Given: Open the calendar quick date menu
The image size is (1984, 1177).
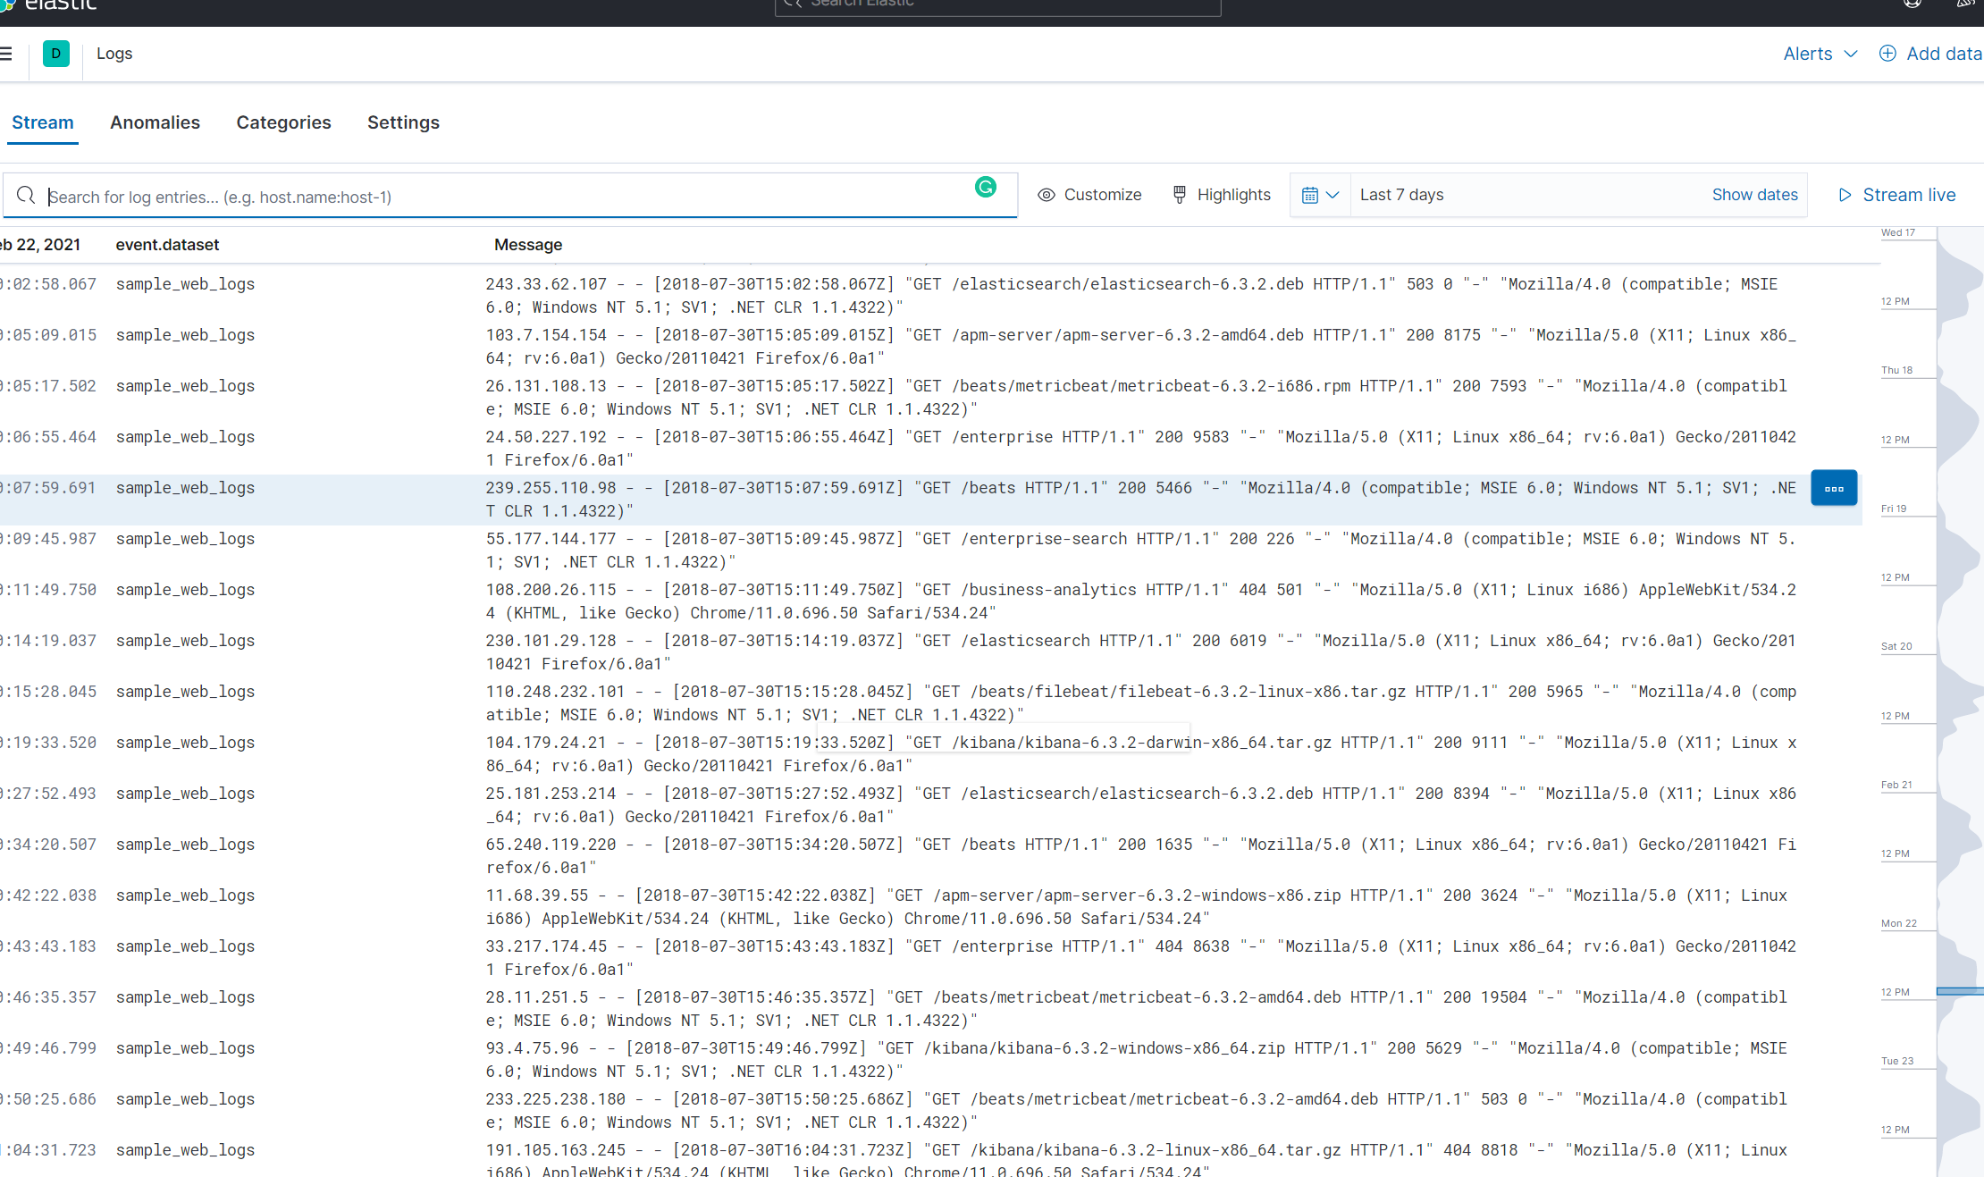Looking at the screenshot, I should pyautogui.click(x=1320, y=195).
